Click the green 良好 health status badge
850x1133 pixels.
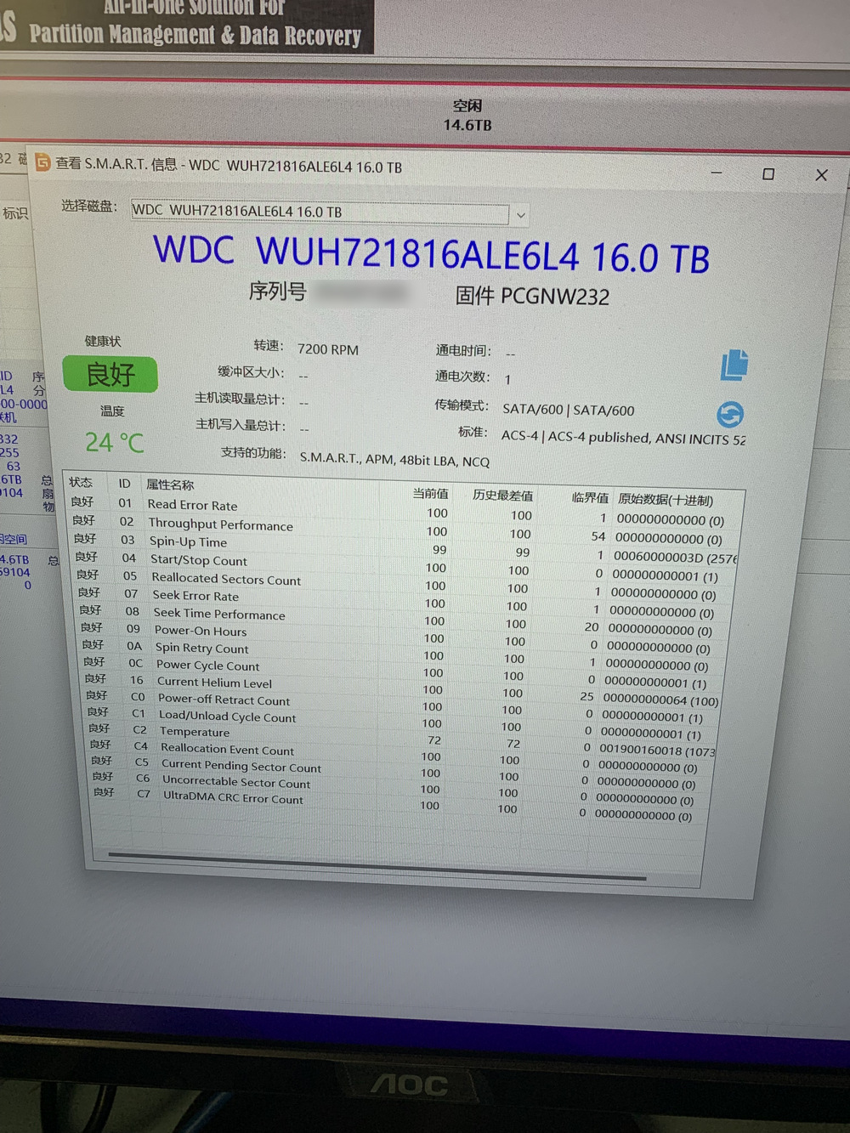tap(110, 374)
